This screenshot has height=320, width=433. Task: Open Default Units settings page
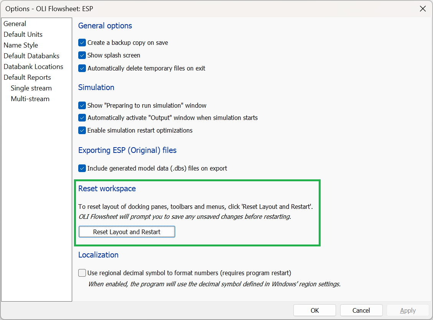tap(23, 34)
